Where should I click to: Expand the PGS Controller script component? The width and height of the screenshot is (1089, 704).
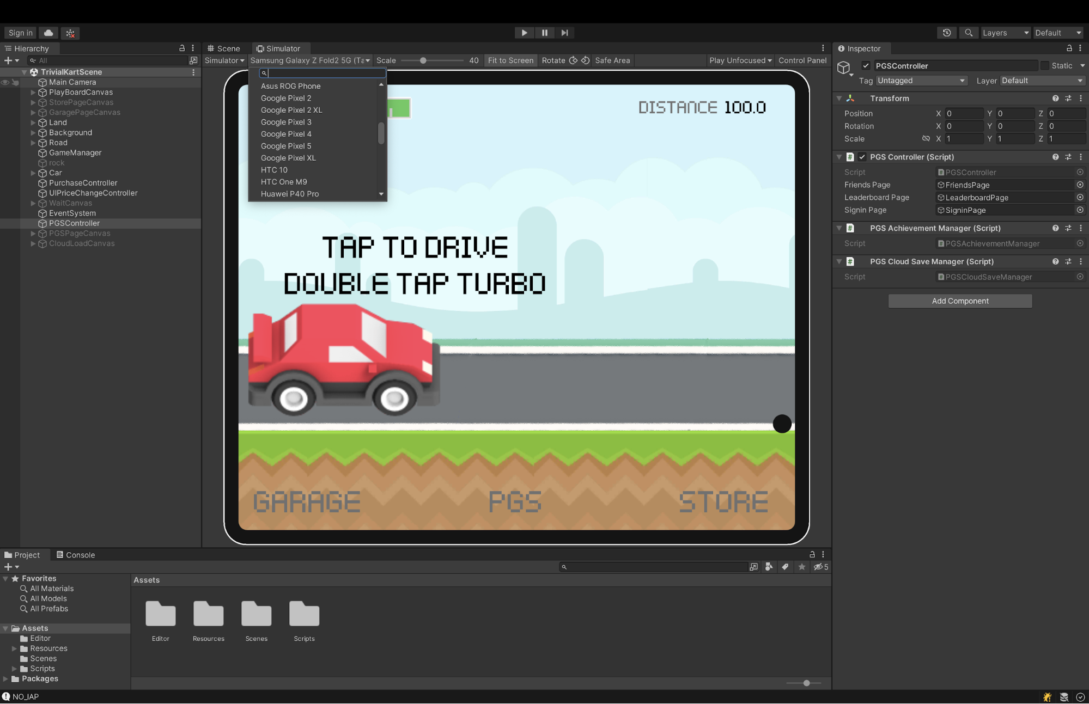pyautogui.click(x=841, y=156)
